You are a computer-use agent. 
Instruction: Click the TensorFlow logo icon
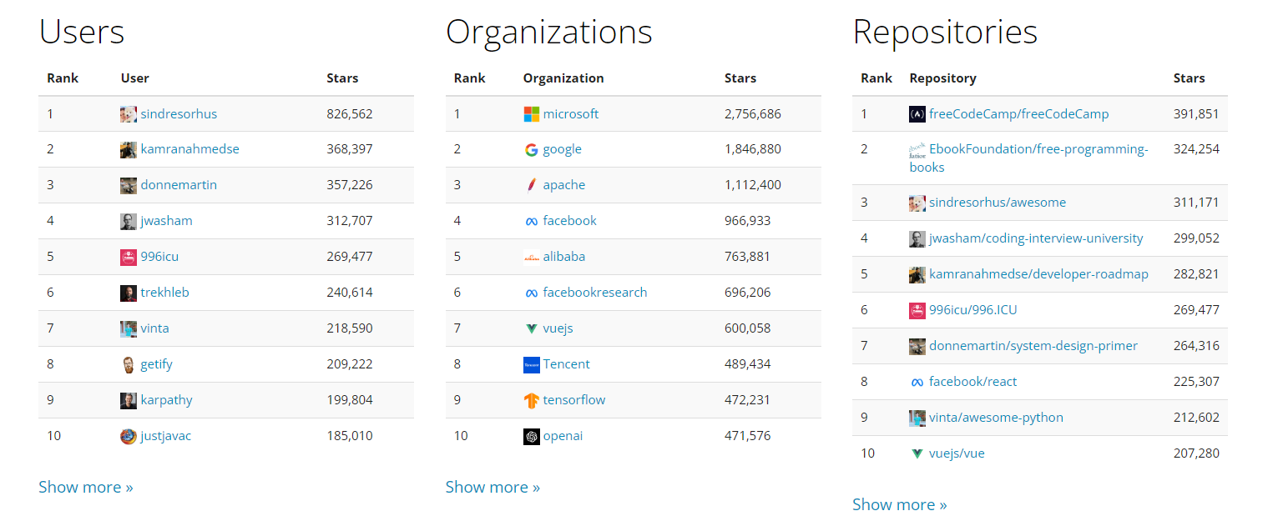point(532,401)
